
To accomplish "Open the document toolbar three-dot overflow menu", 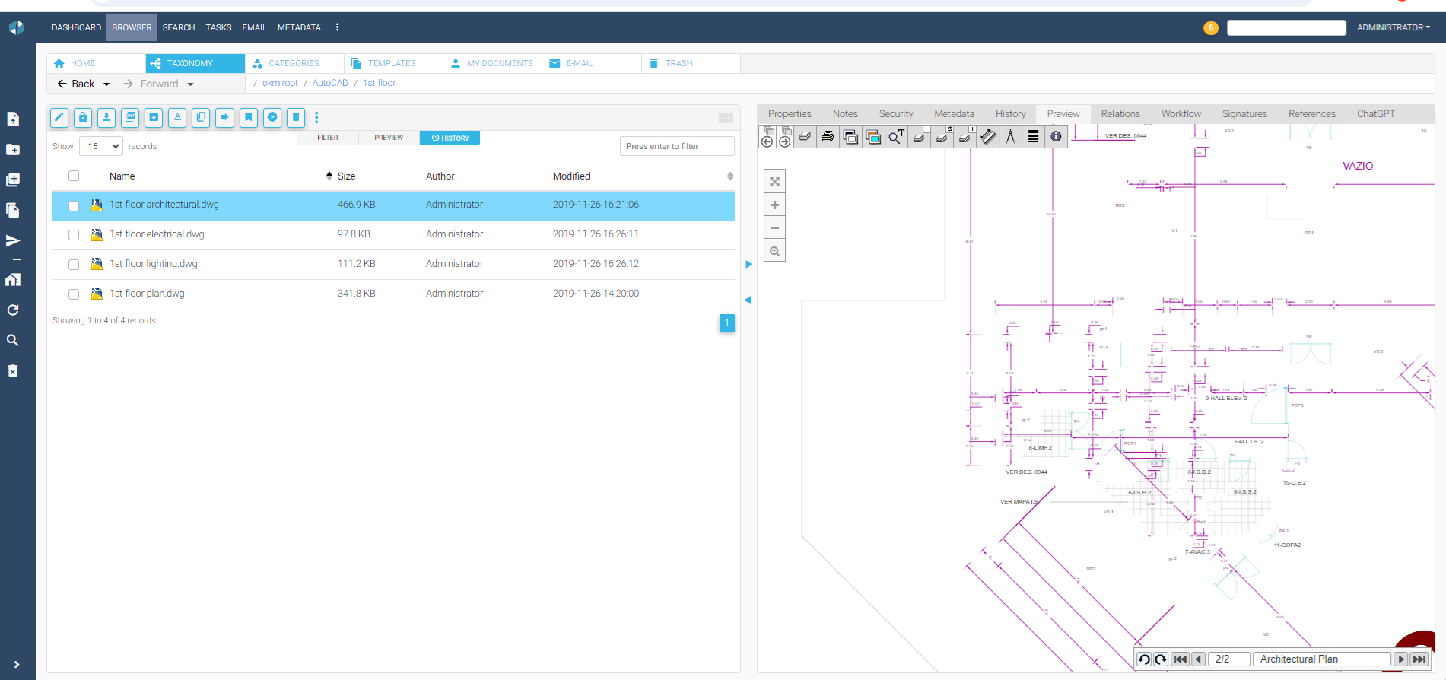I will pos(316,117).
